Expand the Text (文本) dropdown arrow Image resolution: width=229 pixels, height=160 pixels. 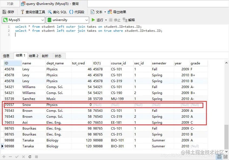105,12
